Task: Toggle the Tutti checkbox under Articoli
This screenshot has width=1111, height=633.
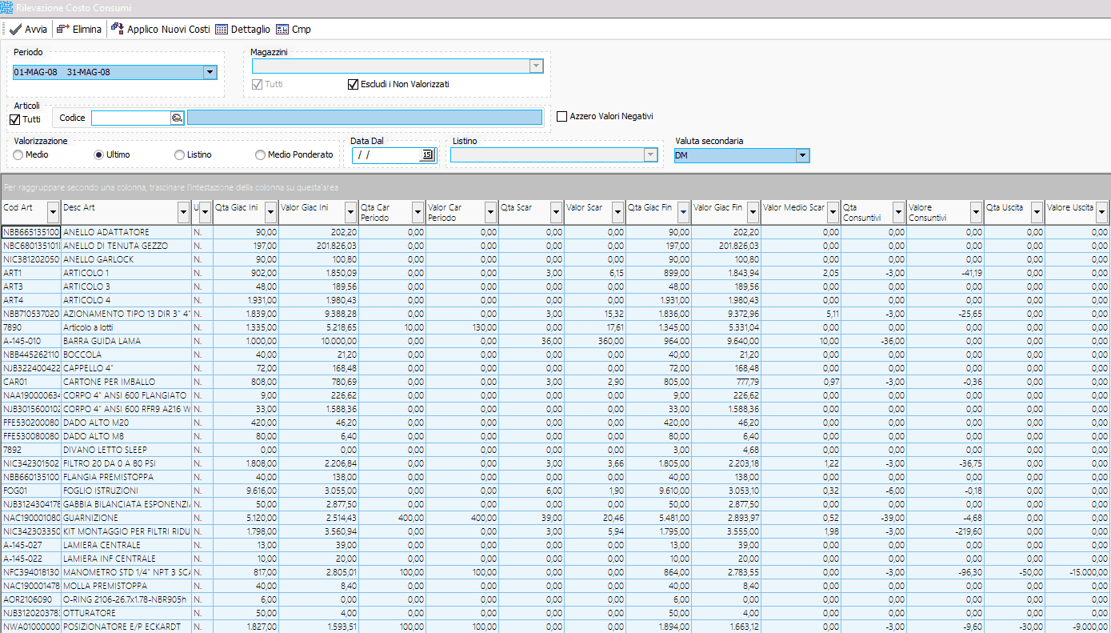Action: coord(14,119)
